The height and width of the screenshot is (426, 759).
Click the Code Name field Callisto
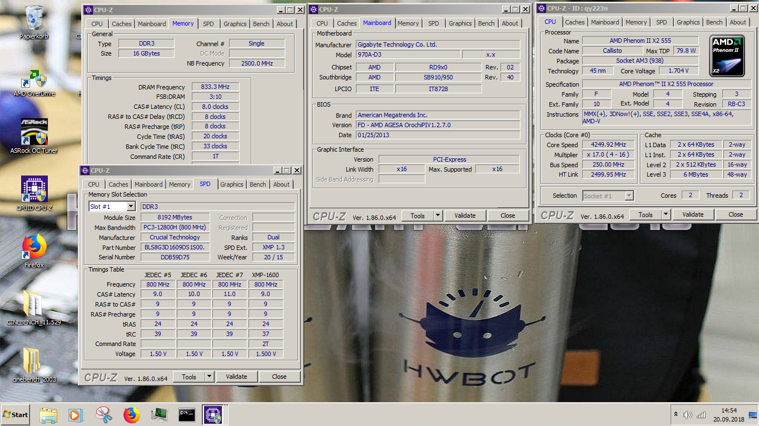tap(612, 51)
